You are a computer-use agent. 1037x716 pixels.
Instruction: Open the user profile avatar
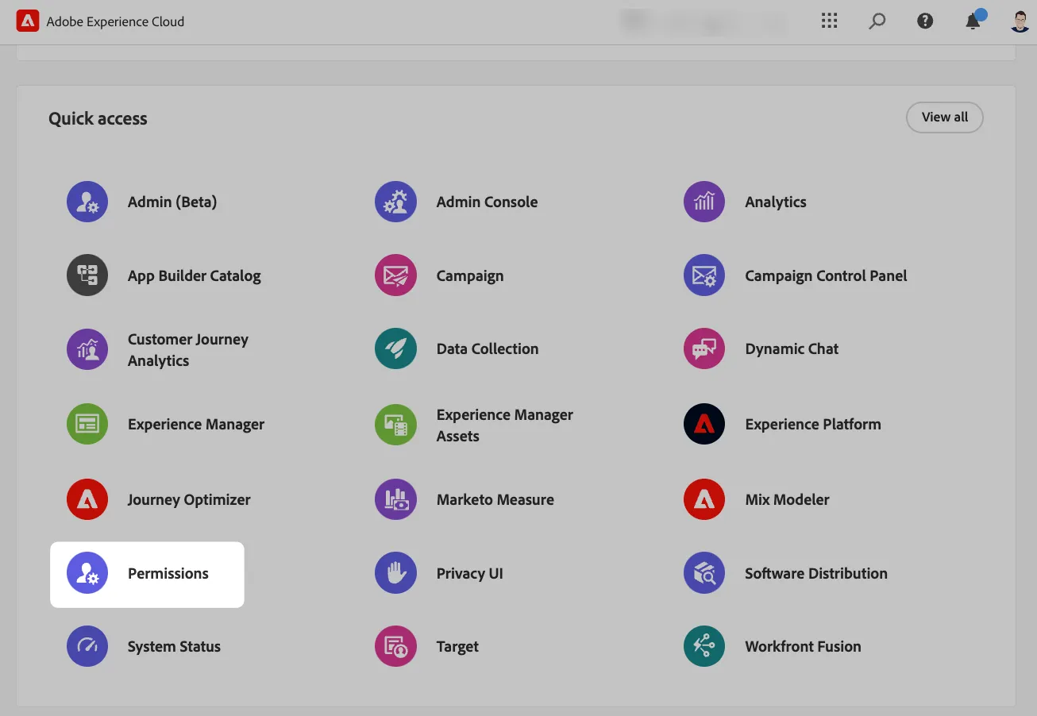(x=1020, y=21)
